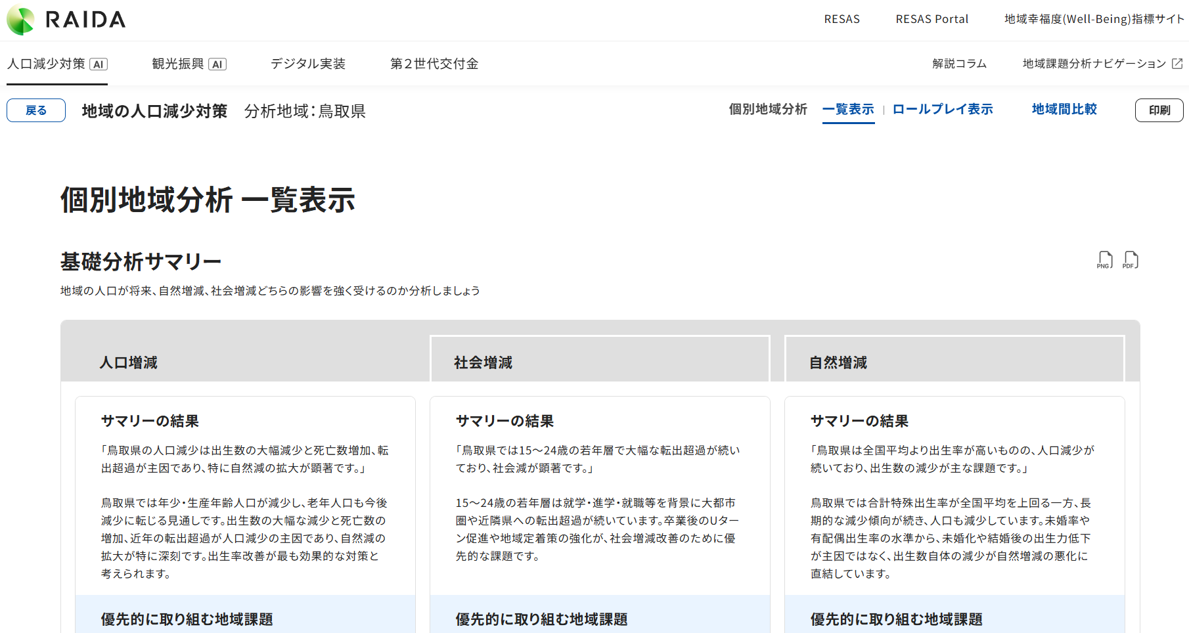1189x633 pixels.
Task: Click the RAIDA logo icon
Action: [x=21, y=20]
